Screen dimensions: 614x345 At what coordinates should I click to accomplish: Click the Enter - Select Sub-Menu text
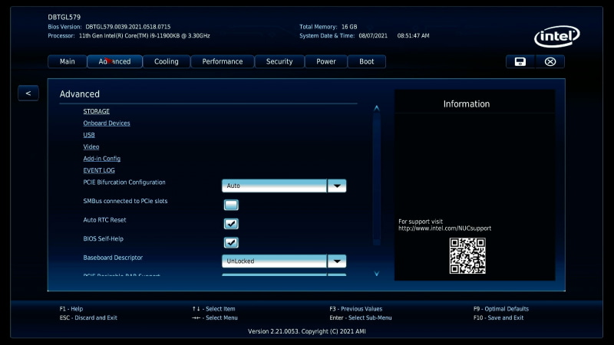tap(361, 317)
